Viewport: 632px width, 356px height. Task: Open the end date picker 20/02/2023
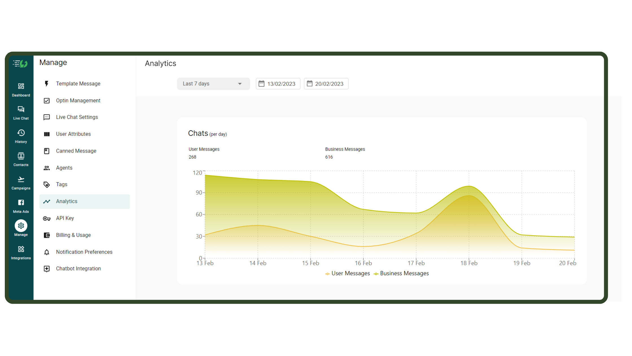click(x=326, y=84)
